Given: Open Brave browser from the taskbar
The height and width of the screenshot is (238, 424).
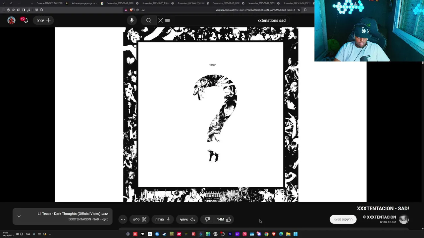Looking at the screenshot, I should coord(274,234).
